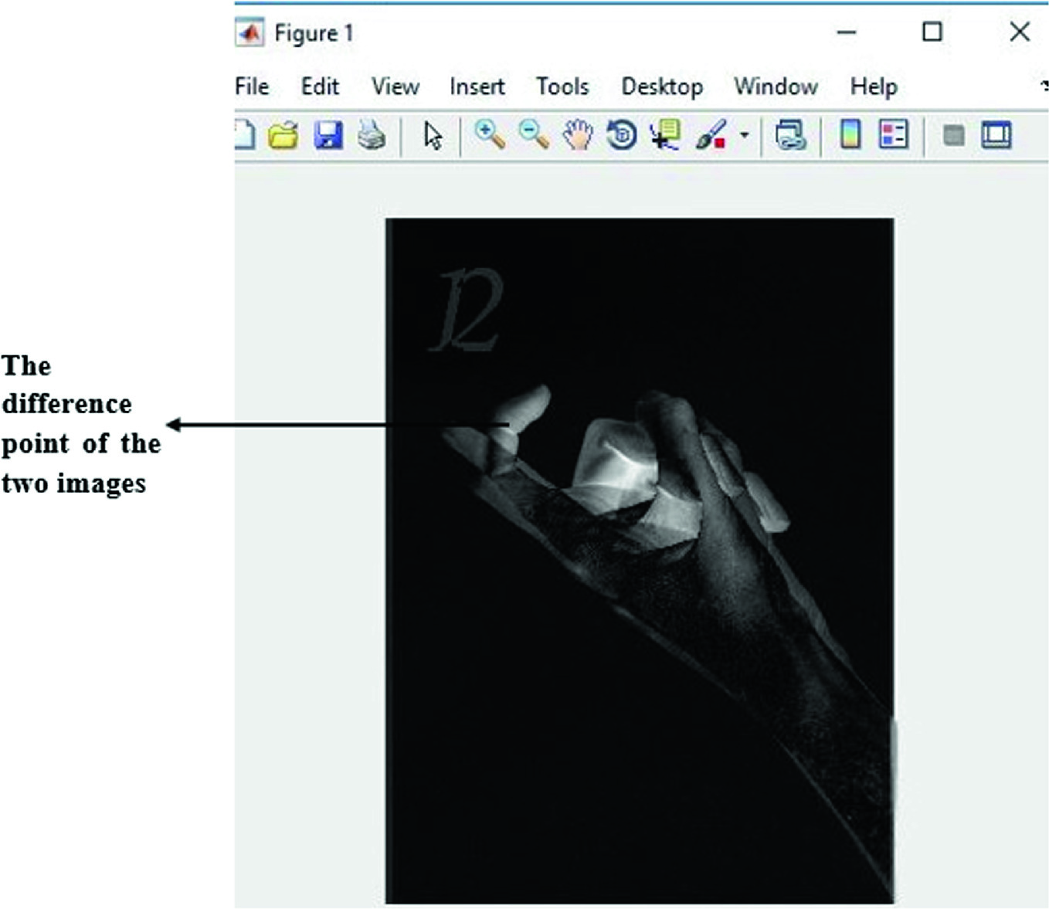Screen dimensions: 1049x909
Task: Minimize the Figure 1 window
Action: pyautogui.click(x=847, y=32)
